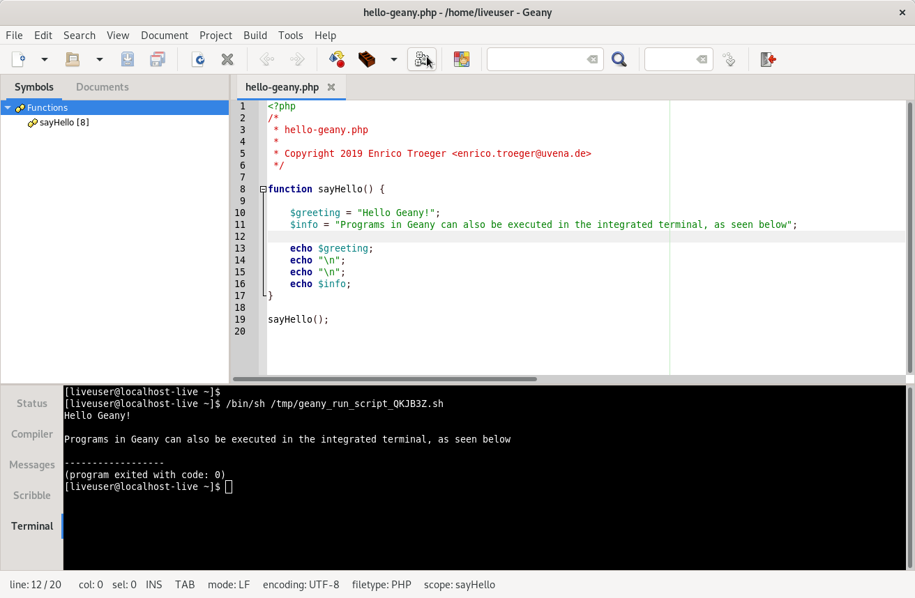This screenshot has height=598, width=915.
Task: Save the current file via toolbar
Action: 128,59
